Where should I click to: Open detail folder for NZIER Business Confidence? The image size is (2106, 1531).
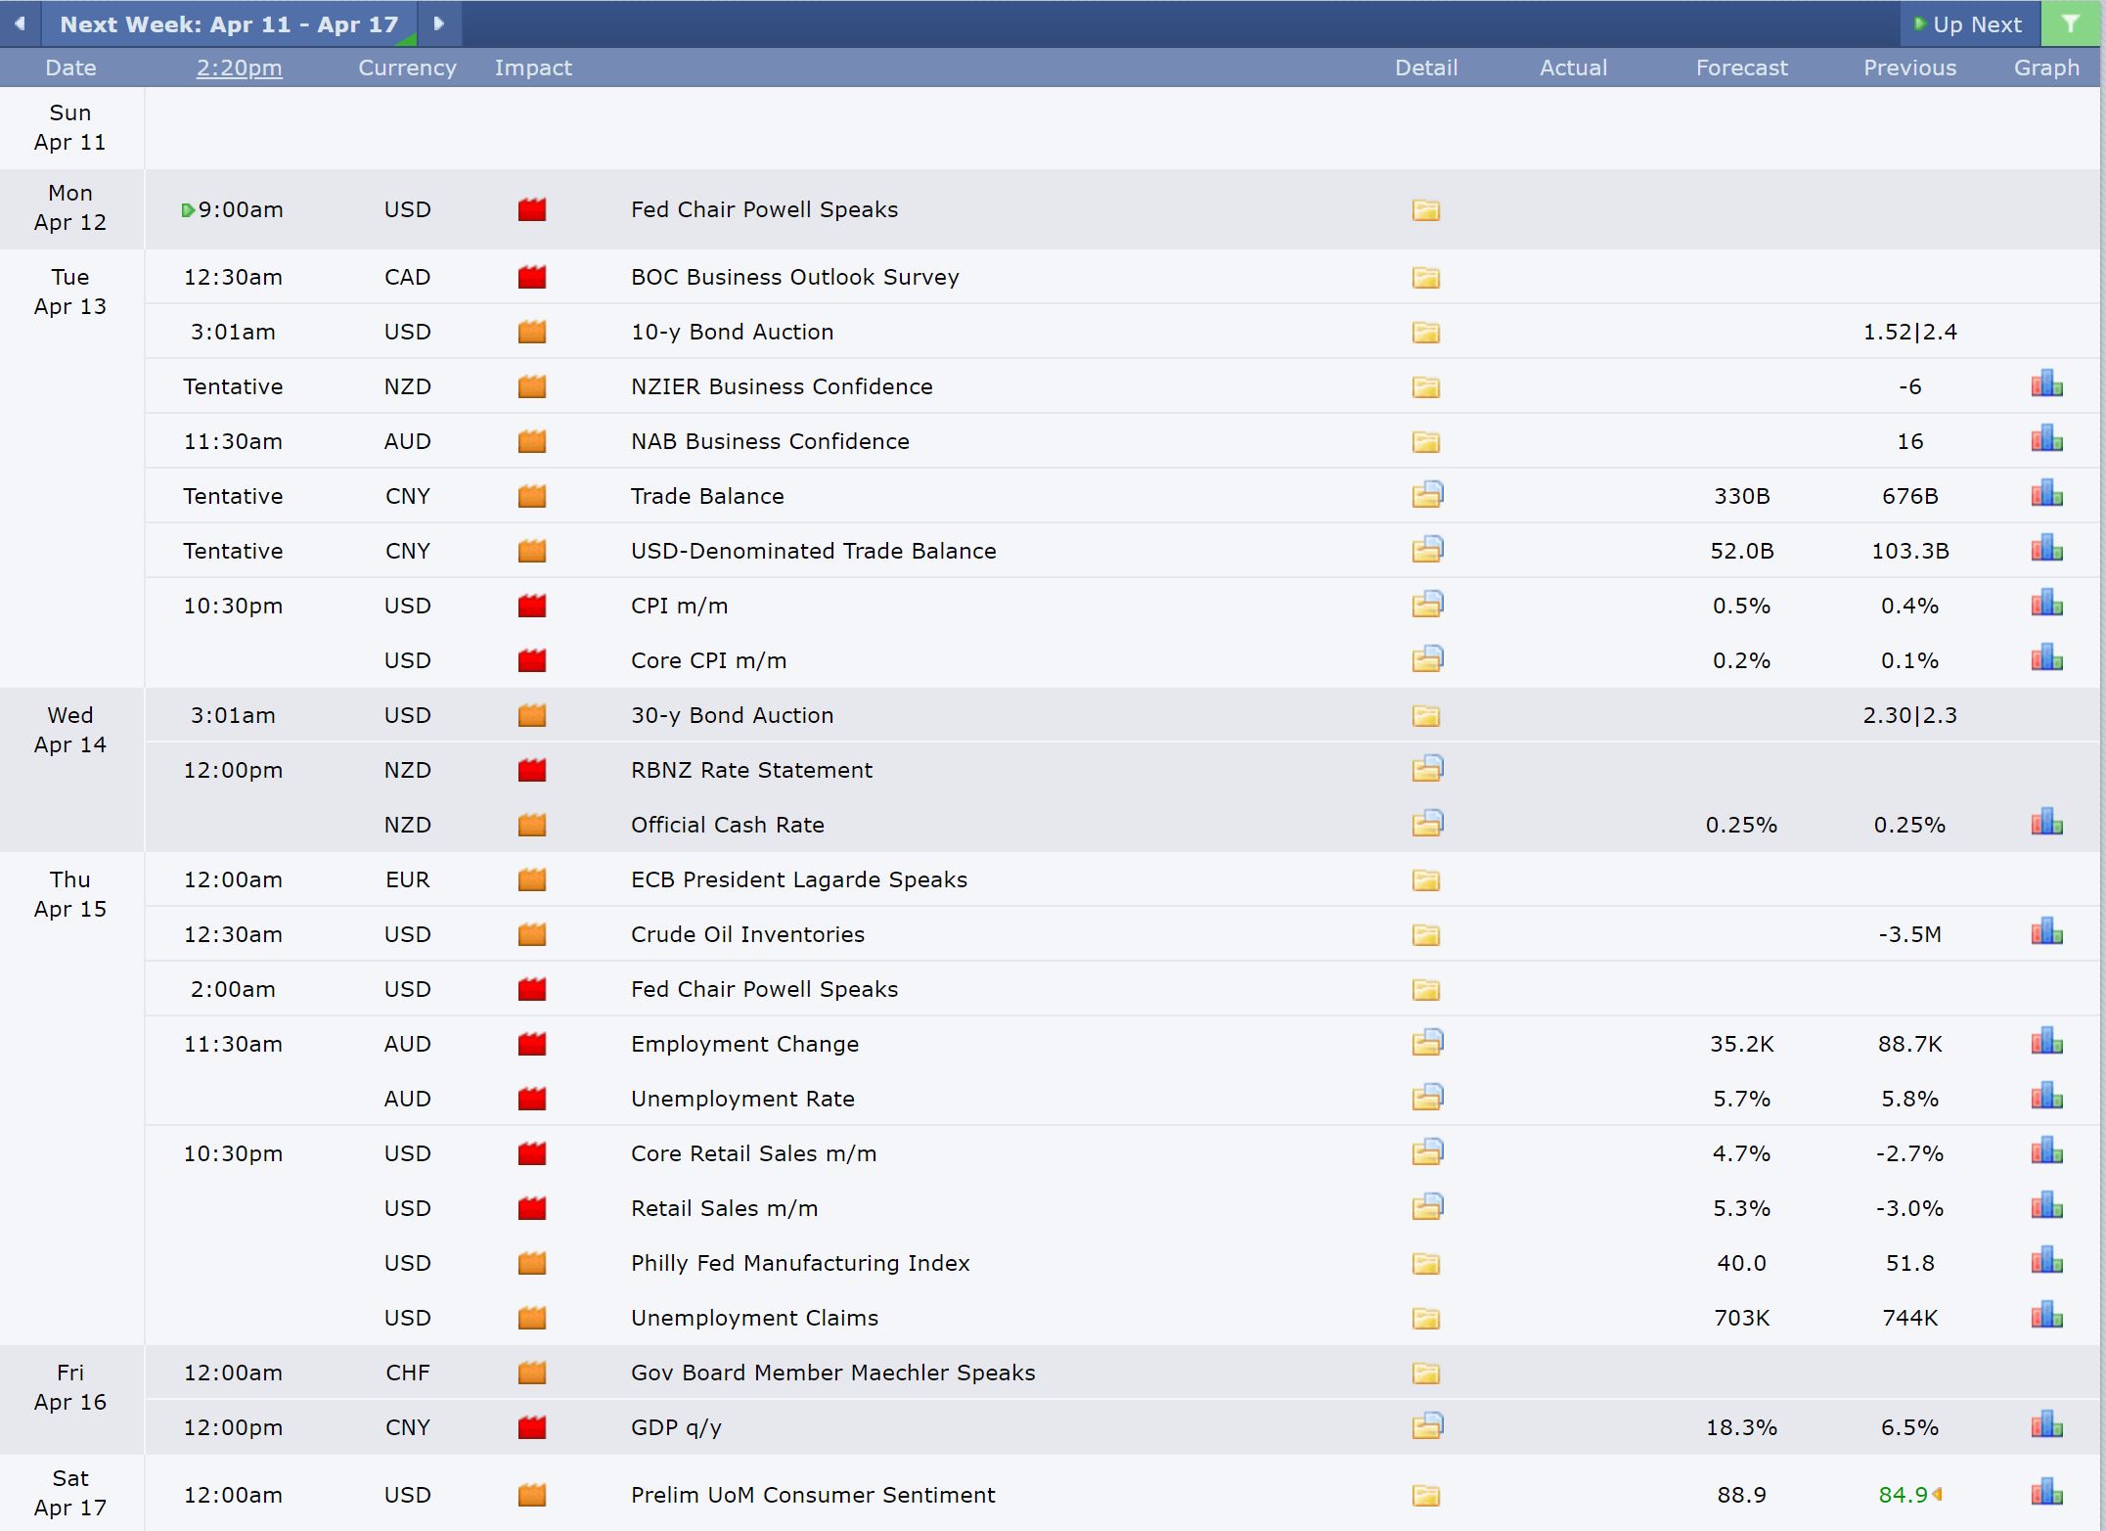pos(1426,387)
